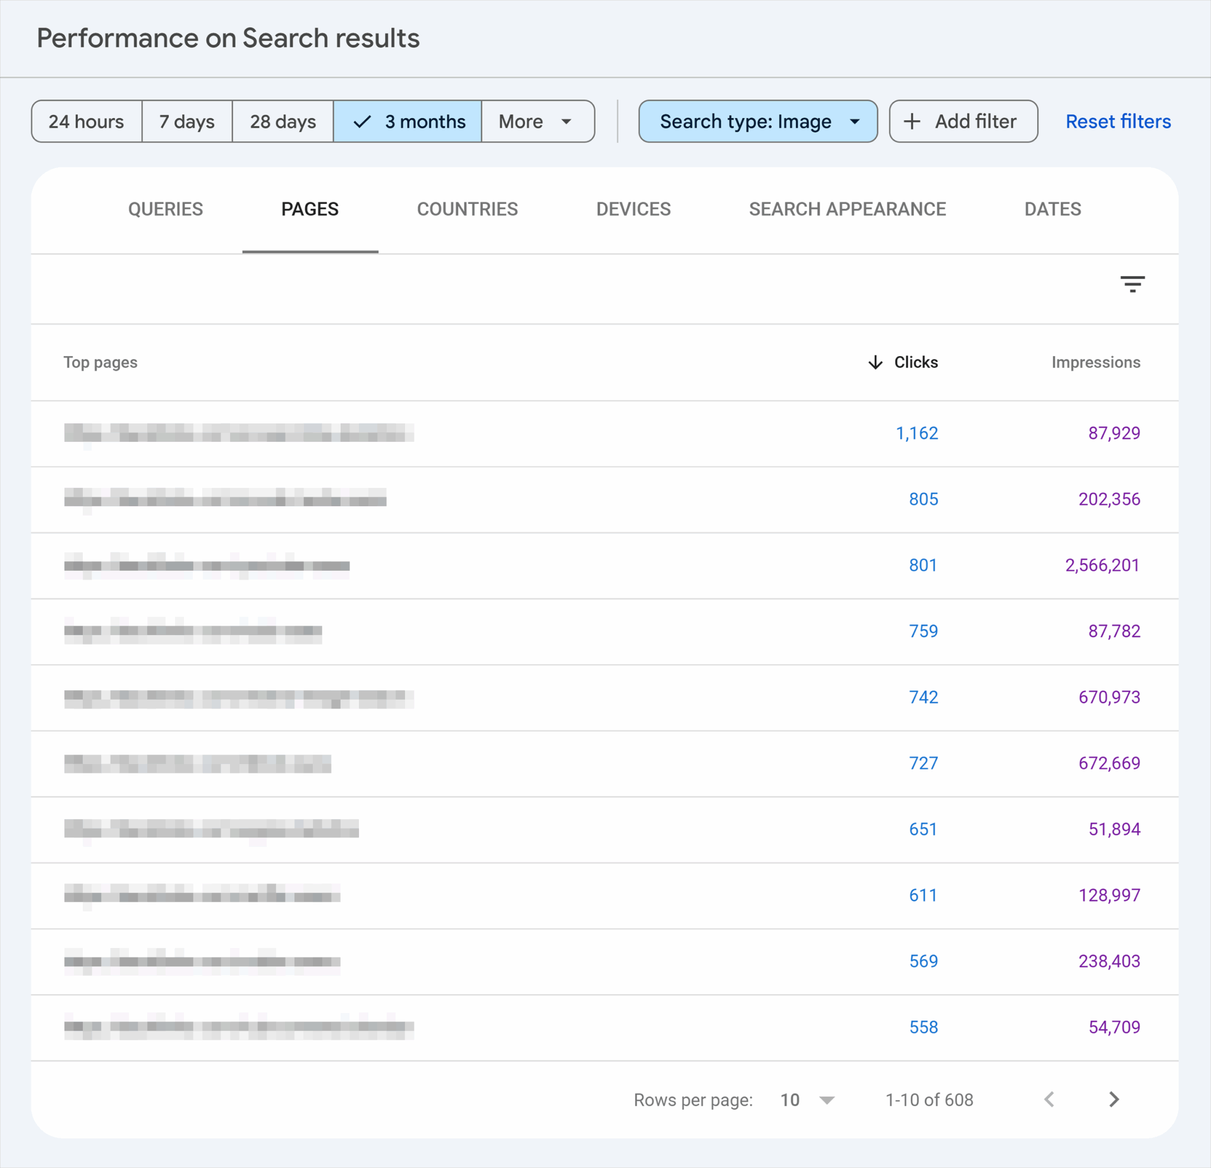The width and height of the screenshot is (1211, 1168).
Task: Sort by the Impressions column header
Action: pyautogui.click(x=1096, y=362)
